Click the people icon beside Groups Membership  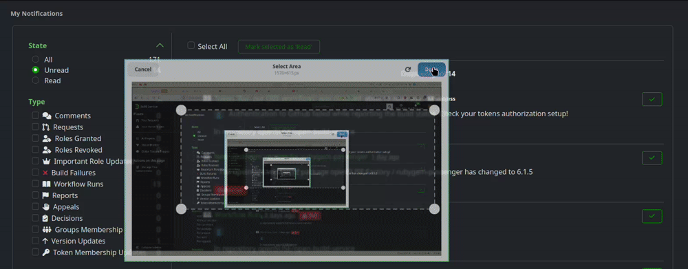point(47,230)
